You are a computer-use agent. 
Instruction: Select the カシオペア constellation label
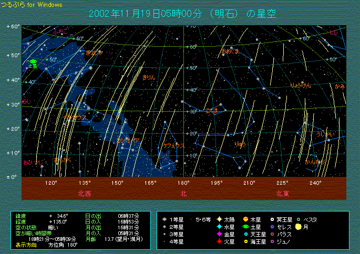tap(128, 141)
